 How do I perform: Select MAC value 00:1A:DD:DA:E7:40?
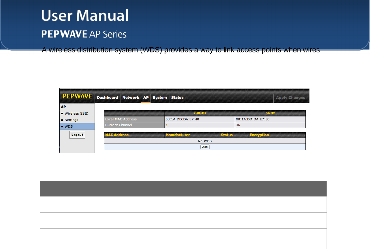[x=182, y=119]
